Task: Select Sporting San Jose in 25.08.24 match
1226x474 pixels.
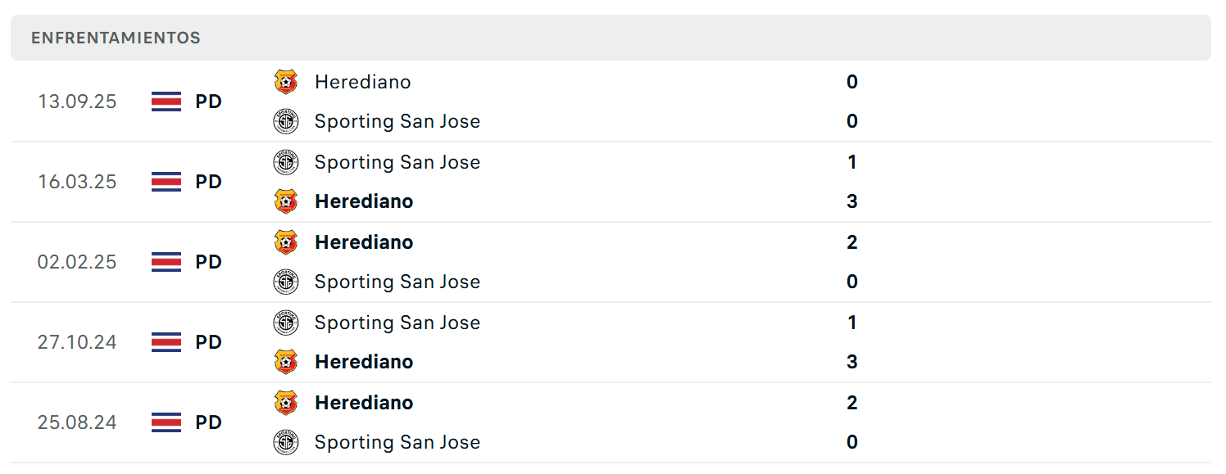Action: click(397, 442)
